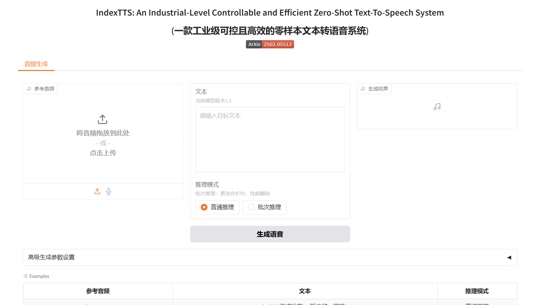Click the music note icon in 生成结果 panel
Screen dimensions: 536x305
pyautogui.click(x=437, y=107)
